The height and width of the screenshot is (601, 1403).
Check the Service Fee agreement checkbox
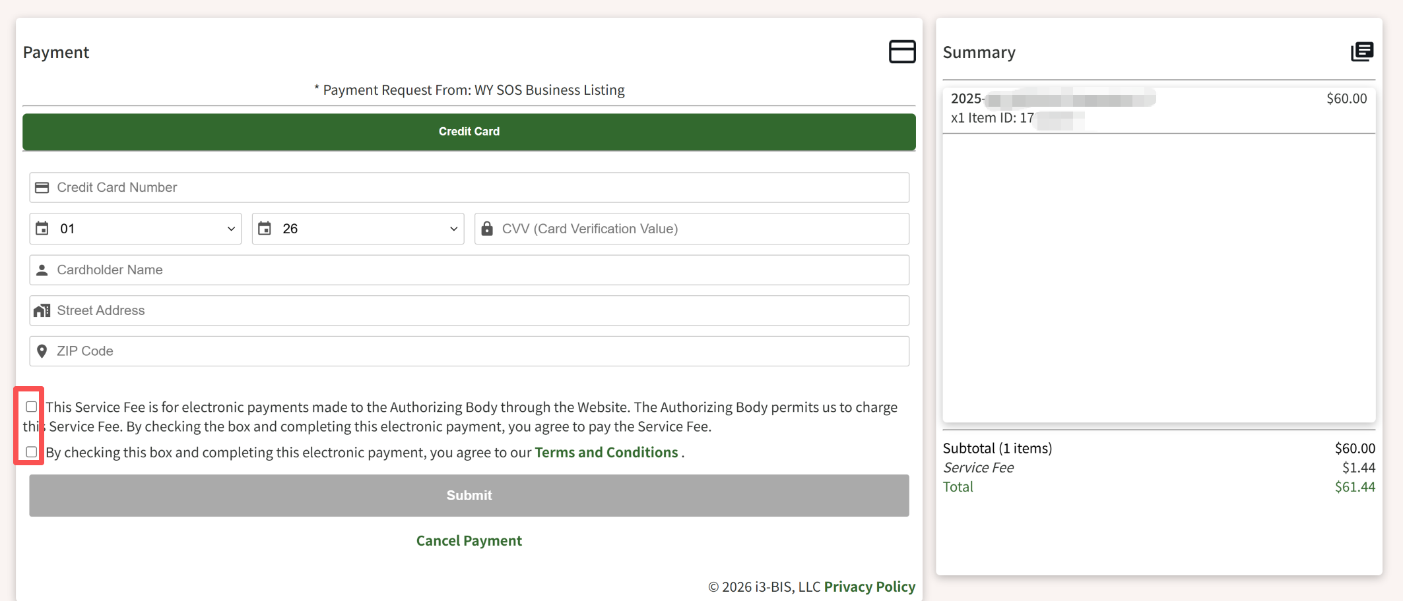click(x=31, y=407)
